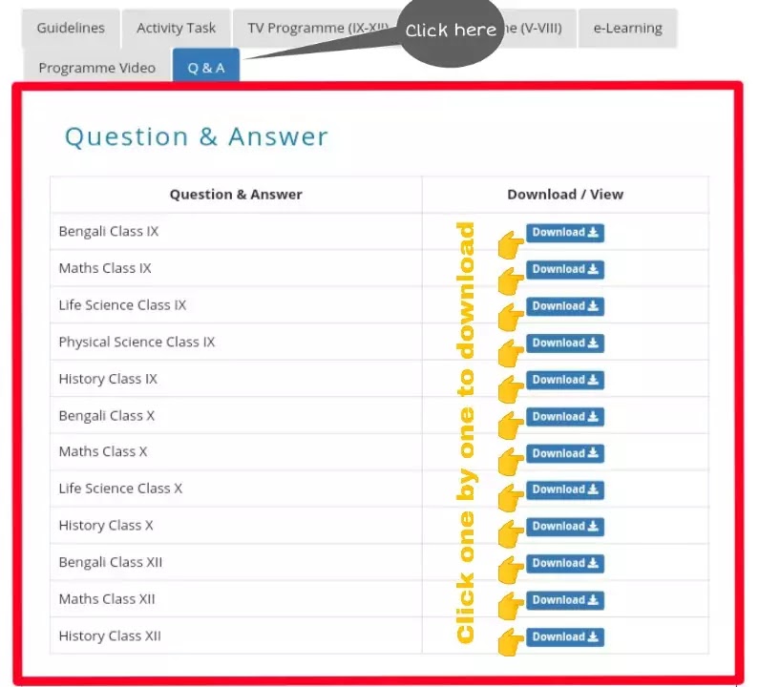
Task: Download Physical Science Class IX file
Action: (x=565, y=343)
